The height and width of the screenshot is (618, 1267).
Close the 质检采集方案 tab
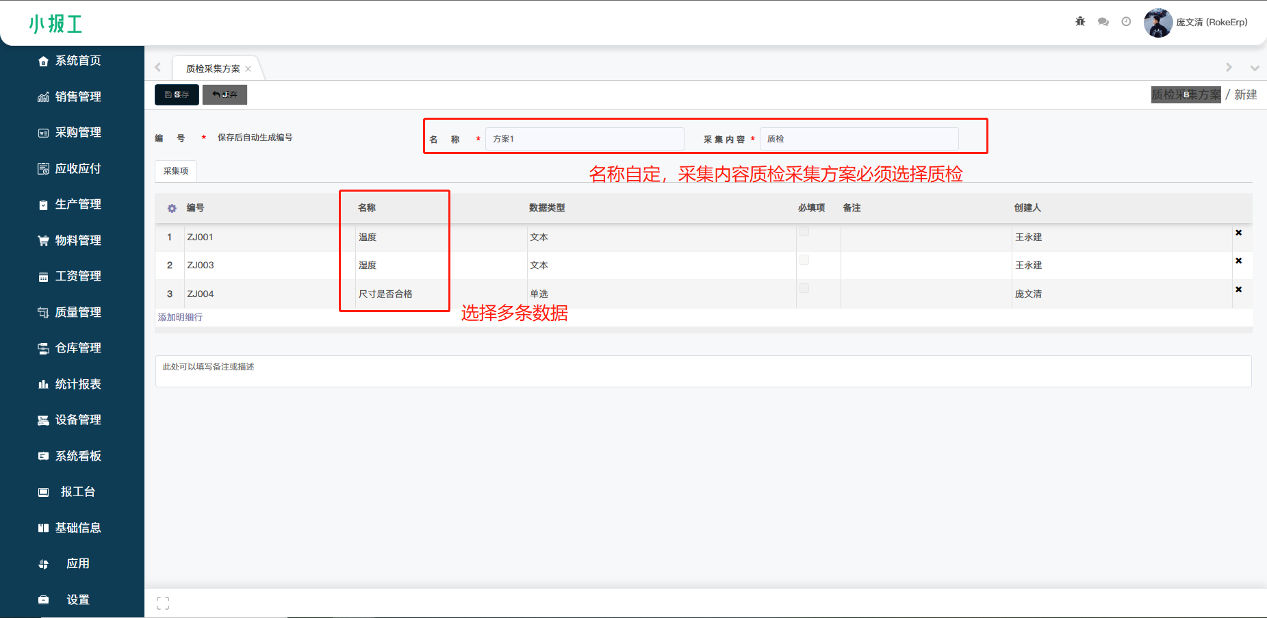(x=248, y=69)
